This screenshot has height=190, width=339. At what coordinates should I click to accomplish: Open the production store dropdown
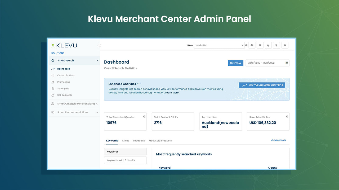point(219,45)
